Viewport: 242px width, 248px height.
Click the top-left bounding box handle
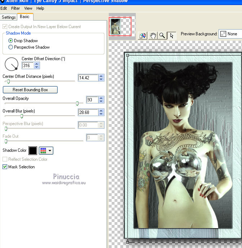coord(127,56)
